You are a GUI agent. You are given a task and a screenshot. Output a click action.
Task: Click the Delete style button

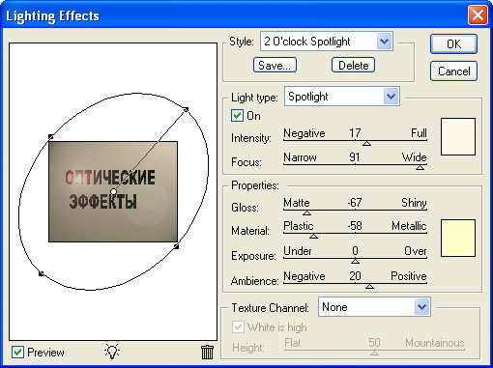(x=353, y=65)
